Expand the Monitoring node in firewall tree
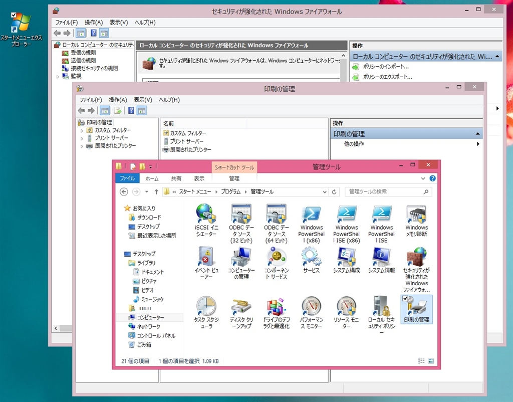513x402 pixels. click(58, 76)
